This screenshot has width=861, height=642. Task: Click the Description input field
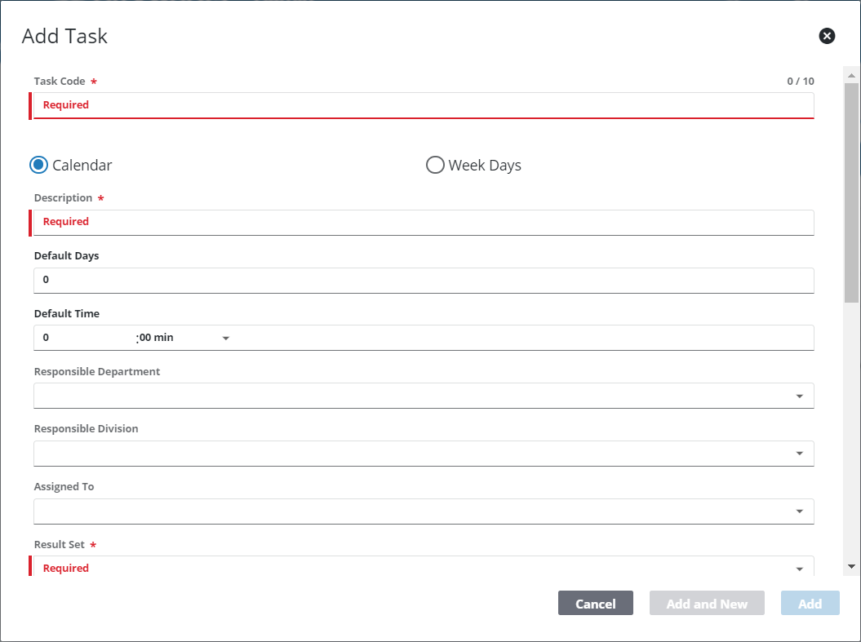[x=423, y=222]
